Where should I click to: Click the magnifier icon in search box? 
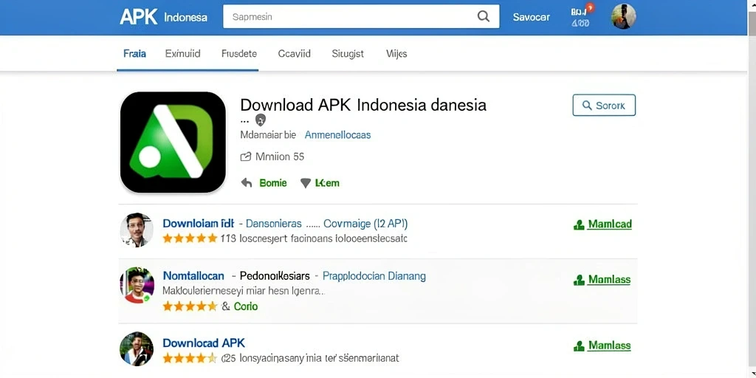pos(483,16)
